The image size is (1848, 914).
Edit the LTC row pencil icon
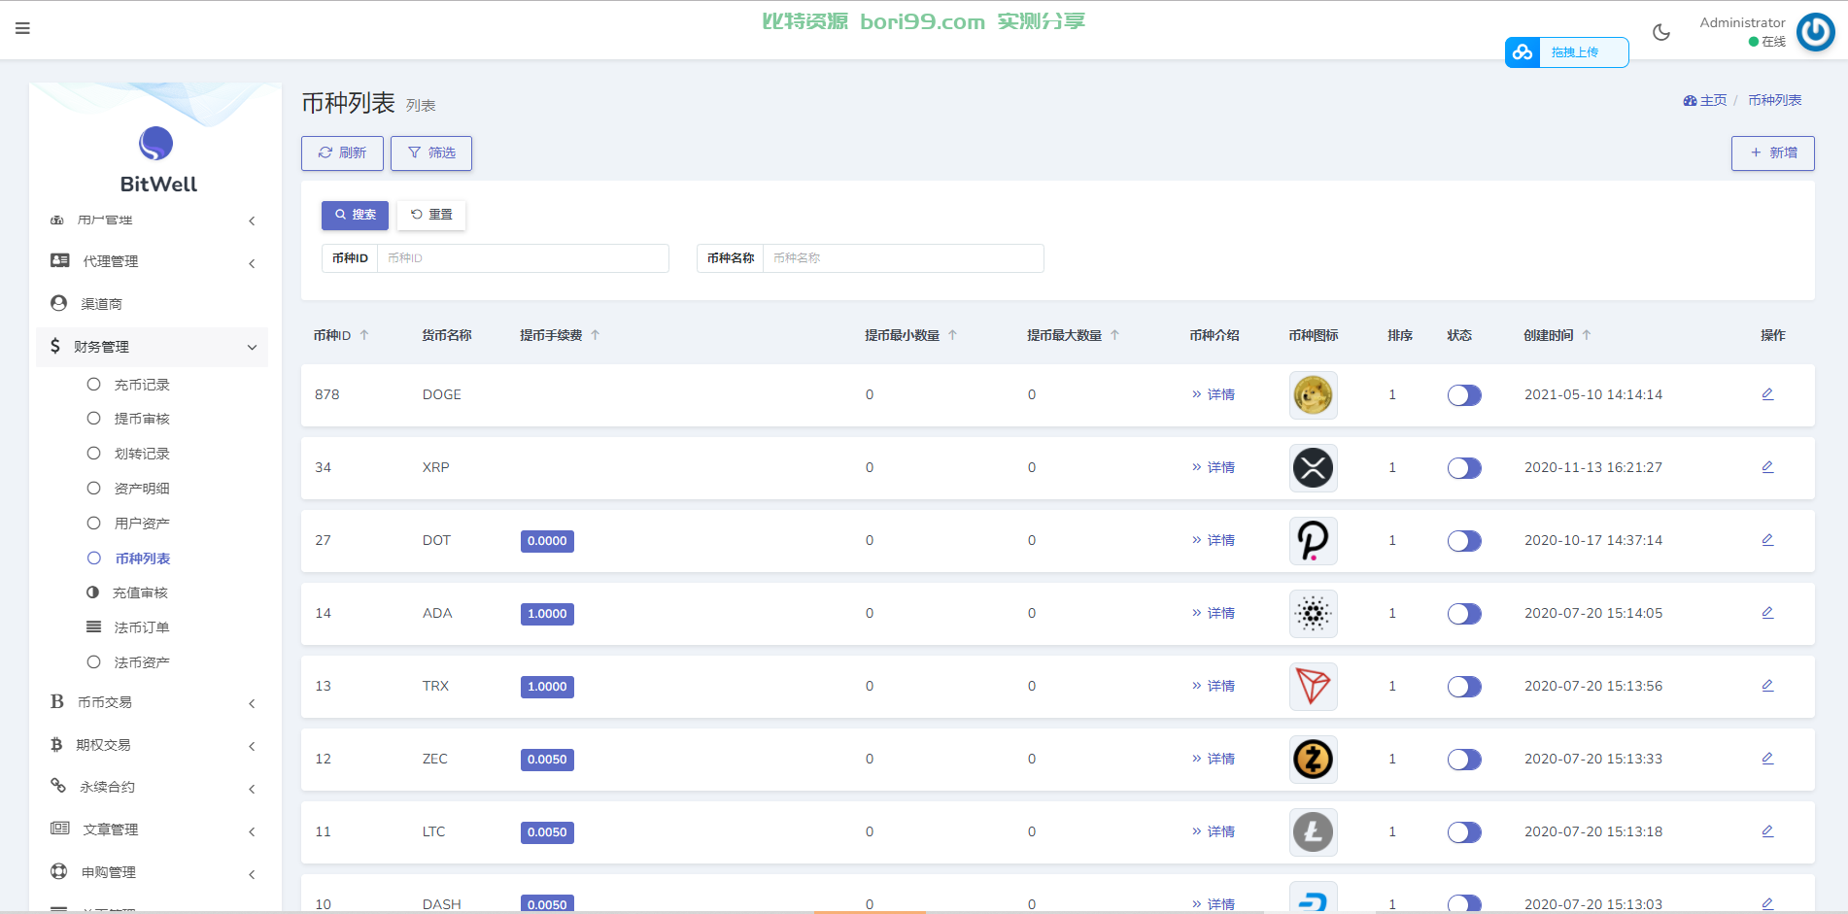coord(1767,831)
